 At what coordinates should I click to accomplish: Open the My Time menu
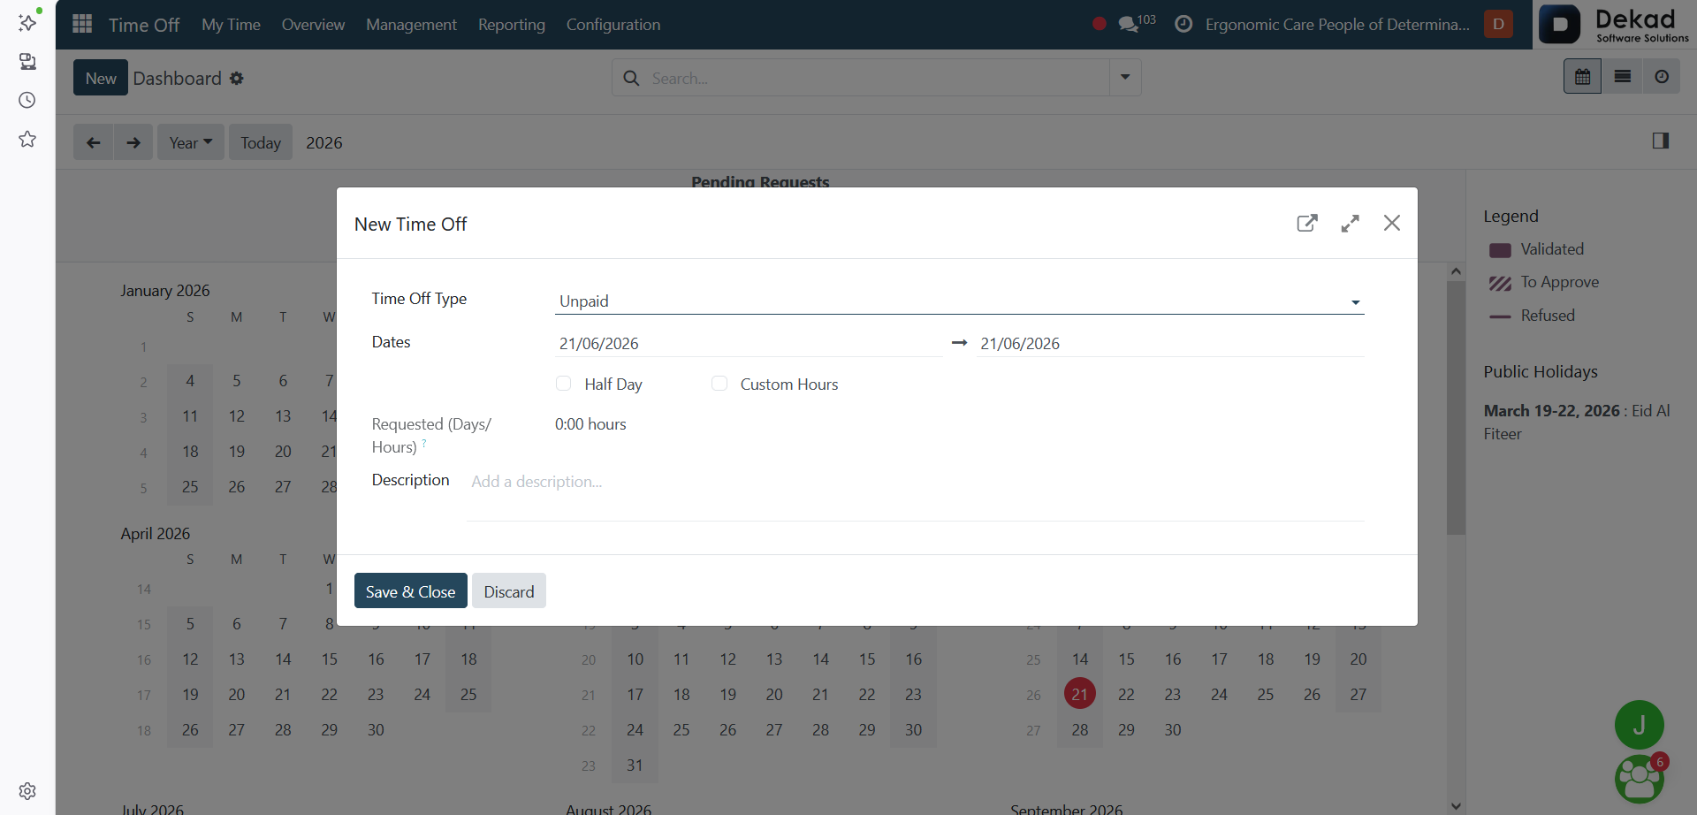(x=231, y=25)
